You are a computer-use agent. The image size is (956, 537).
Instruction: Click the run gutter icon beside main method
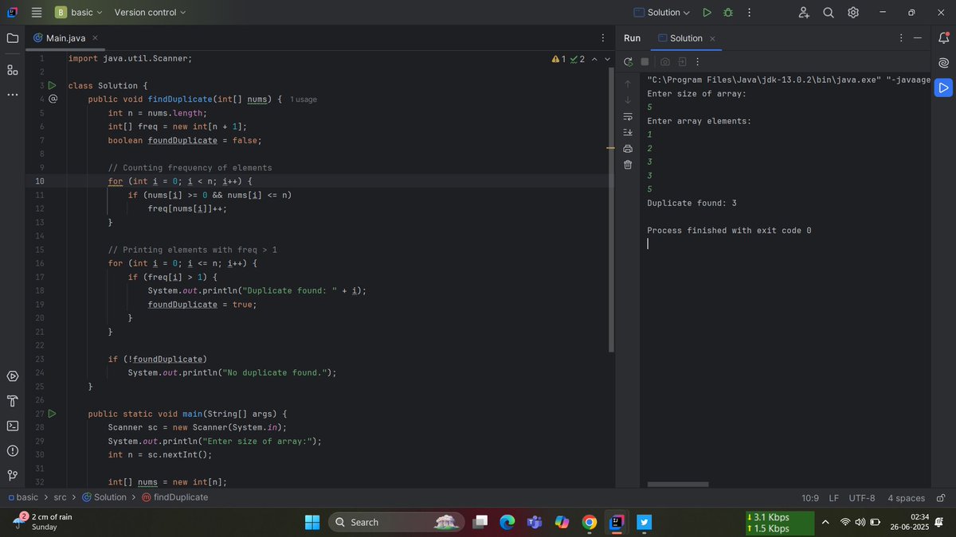click(x=52, y=414)
